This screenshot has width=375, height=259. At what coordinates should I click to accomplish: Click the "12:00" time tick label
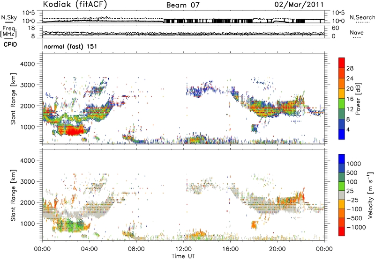pos(183,249)
